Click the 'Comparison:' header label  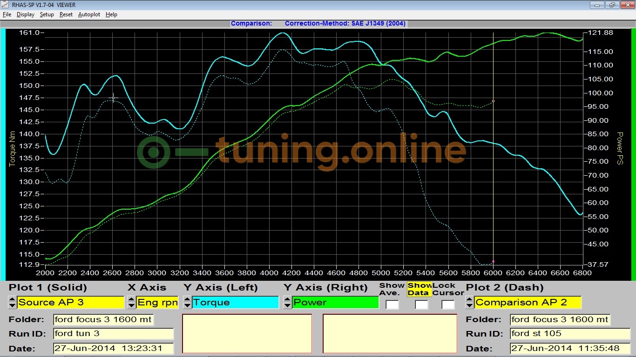point(251,23)
